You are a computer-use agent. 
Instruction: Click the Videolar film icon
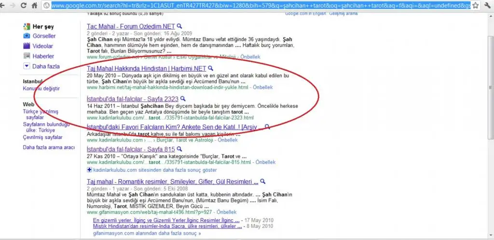[27, 46]
